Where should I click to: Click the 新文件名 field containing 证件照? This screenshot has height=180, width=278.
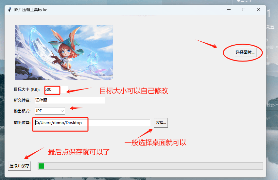pos(69,100)
